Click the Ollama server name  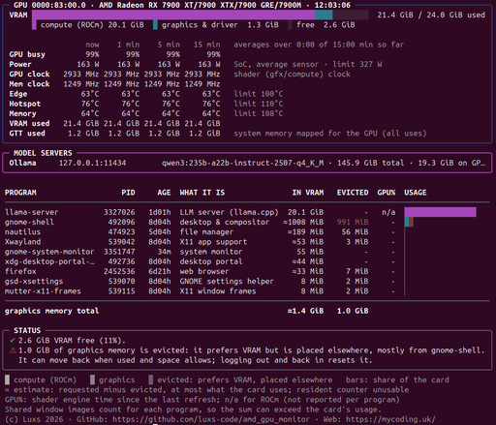(22, 163)
